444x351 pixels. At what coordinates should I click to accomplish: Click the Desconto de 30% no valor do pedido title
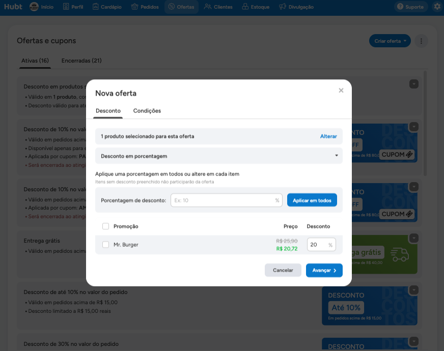(71, 344)
